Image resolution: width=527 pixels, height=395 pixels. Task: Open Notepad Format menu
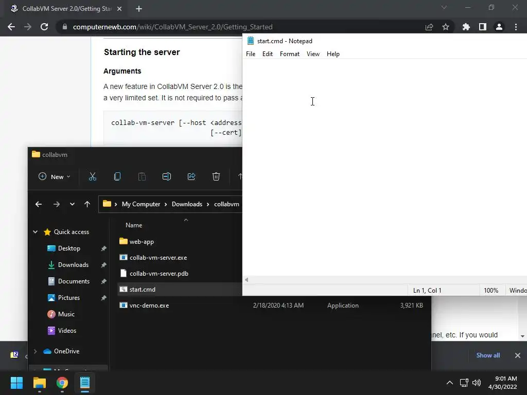click(x=289, y=54)
